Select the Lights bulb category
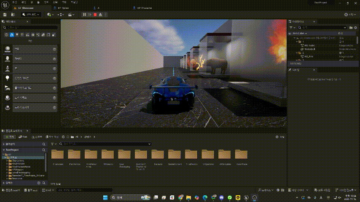Image resolution: width=360 pixels, height=202 pixels. 17,35
